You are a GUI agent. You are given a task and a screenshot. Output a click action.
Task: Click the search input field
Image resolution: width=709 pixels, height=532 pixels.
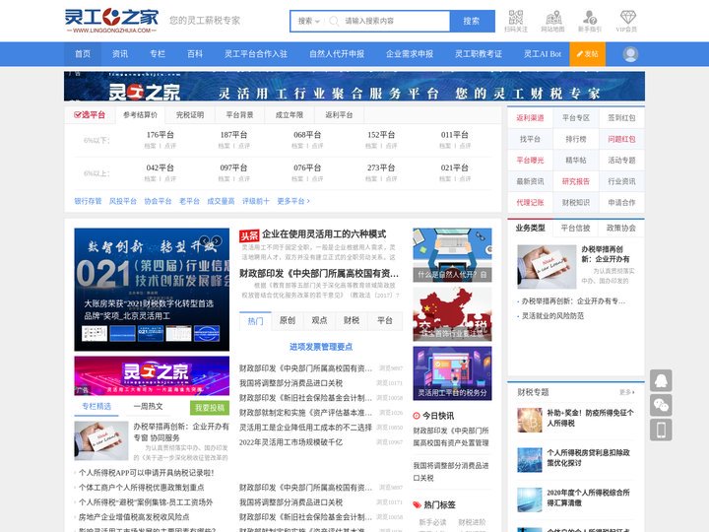(x=393, y=21)
